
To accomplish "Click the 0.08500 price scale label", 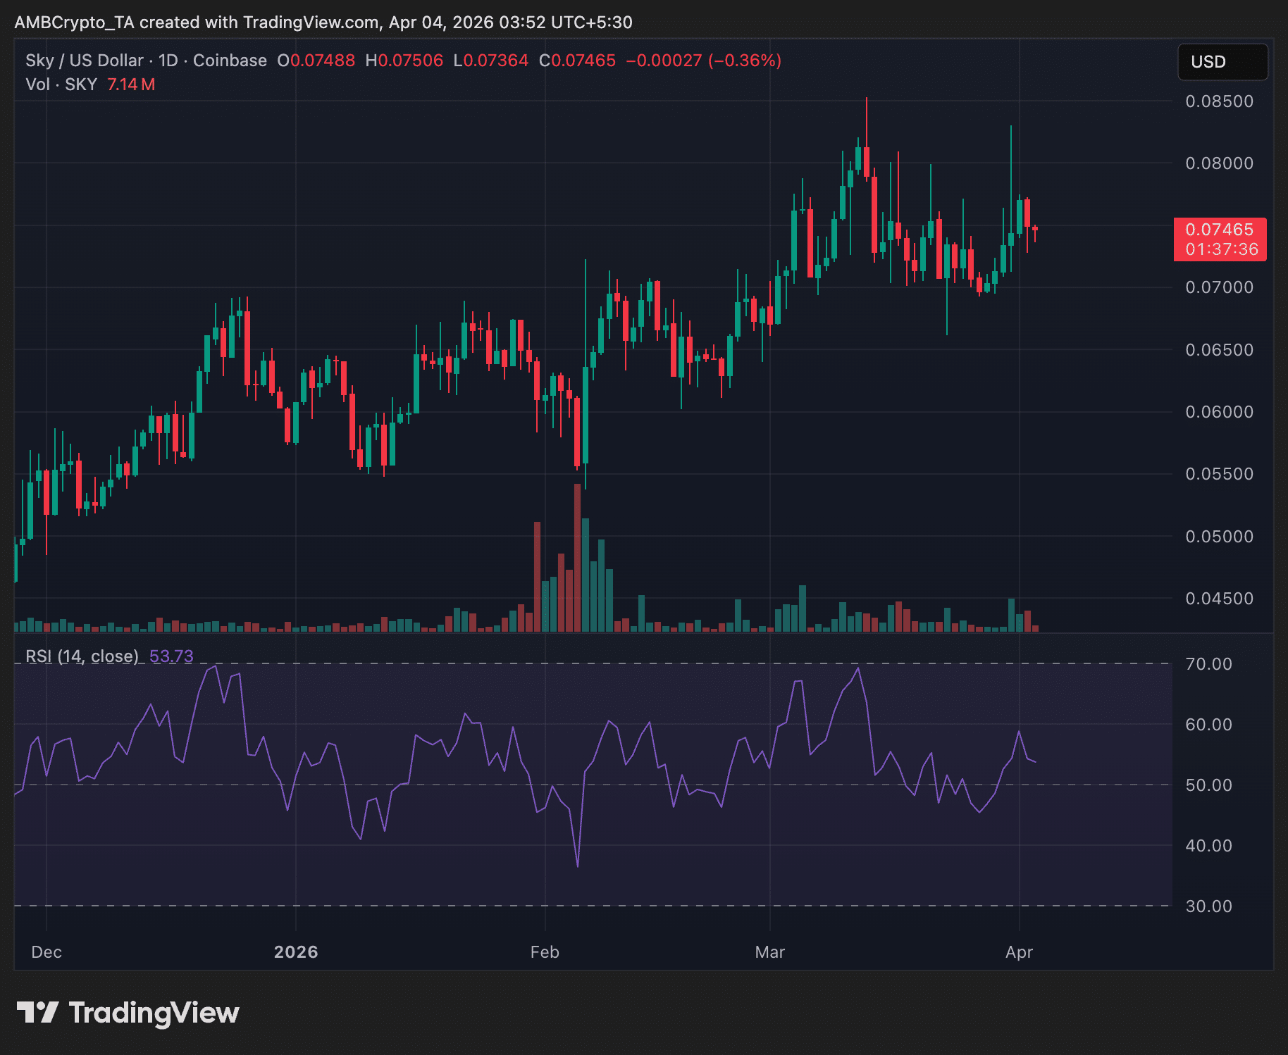I will [1219, 101].
